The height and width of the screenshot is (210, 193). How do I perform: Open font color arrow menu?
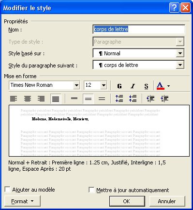pos(168,86)
